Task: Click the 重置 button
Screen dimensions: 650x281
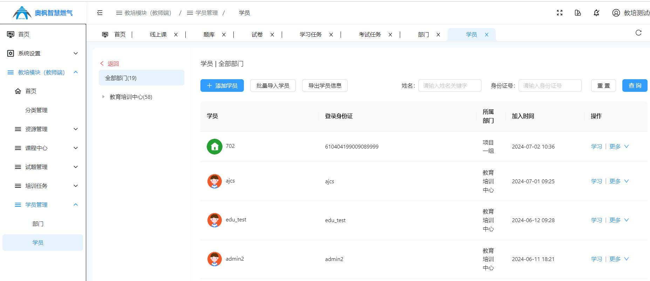Action: (603, 85)
